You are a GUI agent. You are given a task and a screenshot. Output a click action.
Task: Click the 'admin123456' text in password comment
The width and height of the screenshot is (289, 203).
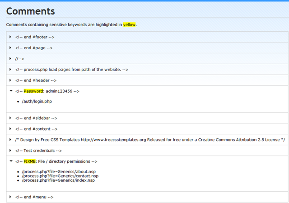tap(59, 91)
